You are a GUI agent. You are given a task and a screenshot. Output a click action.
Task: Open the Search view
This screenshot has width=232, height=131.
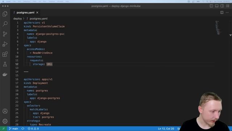click(5, 24)
